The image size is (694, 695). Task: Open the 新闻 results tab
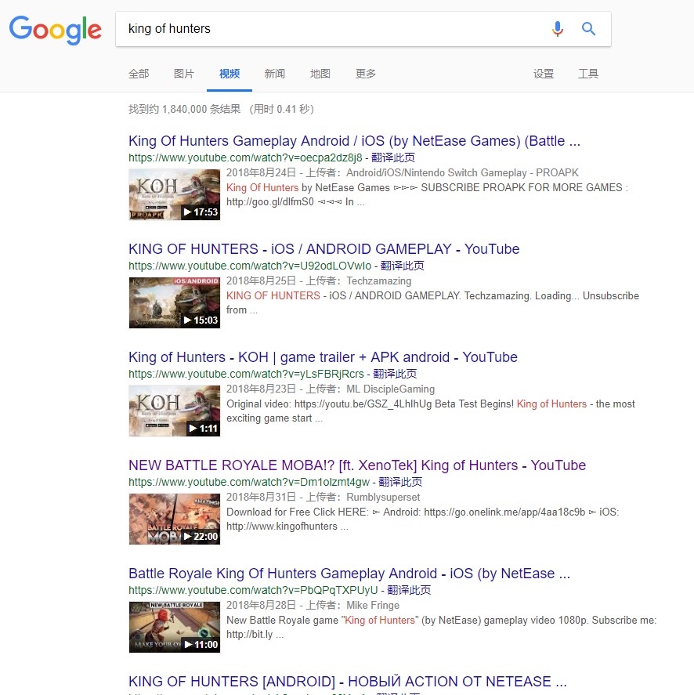click(x=275, y=74)
